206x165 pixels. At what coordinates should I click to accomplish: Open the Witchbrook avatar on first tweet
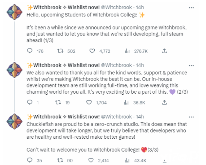pos(14,12)
